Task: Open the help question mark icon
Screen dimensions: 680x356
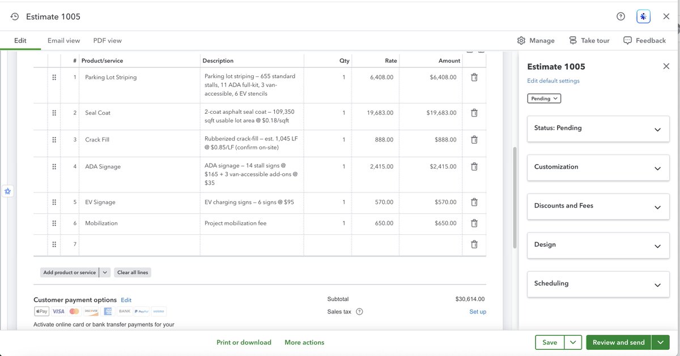Action: pos(620,17)
